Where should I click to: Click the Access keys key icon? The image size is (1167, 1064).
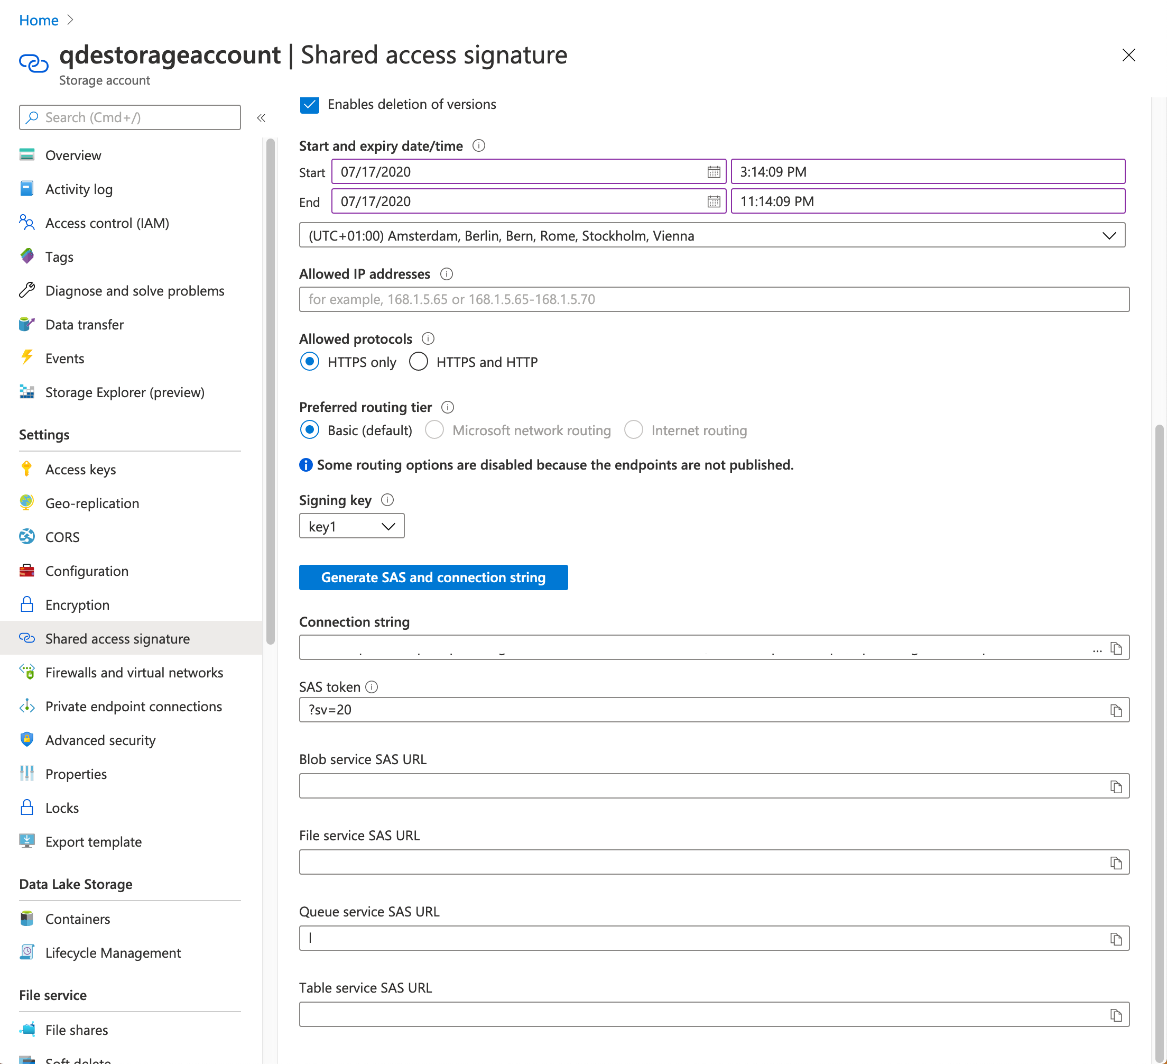point(26,469)
